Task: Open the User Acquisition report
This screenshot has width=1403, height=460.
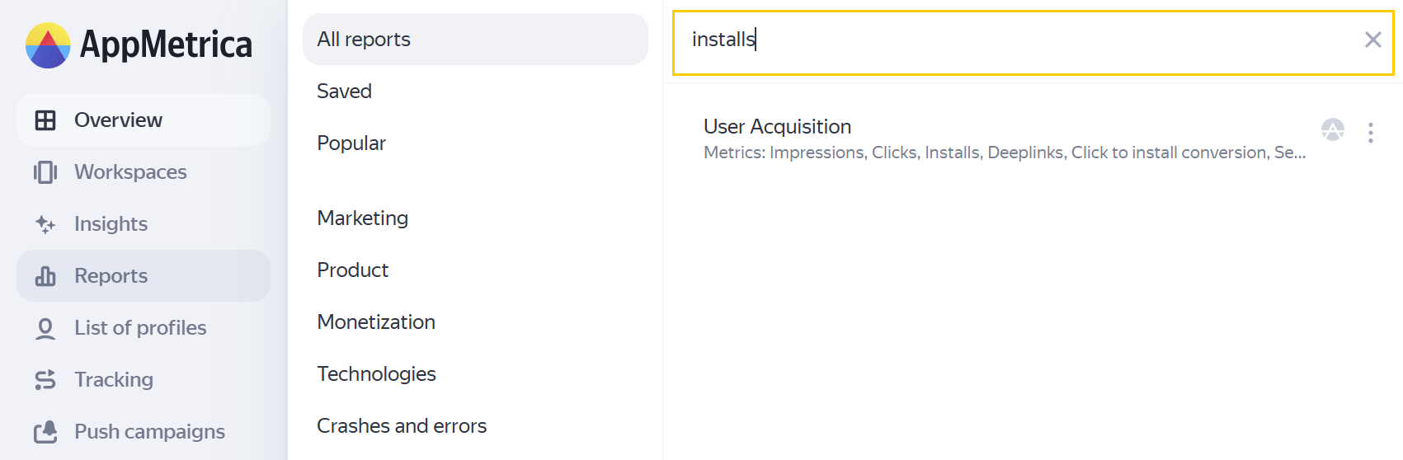Action: 777,127
